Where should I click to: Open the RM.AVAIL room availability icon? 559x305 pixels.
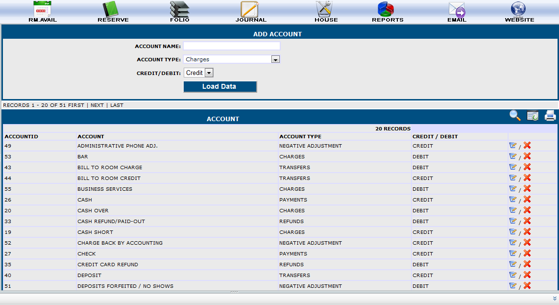43,11
